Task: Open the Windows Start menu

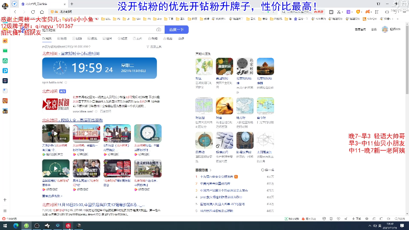Action: (x=5, y=225)
